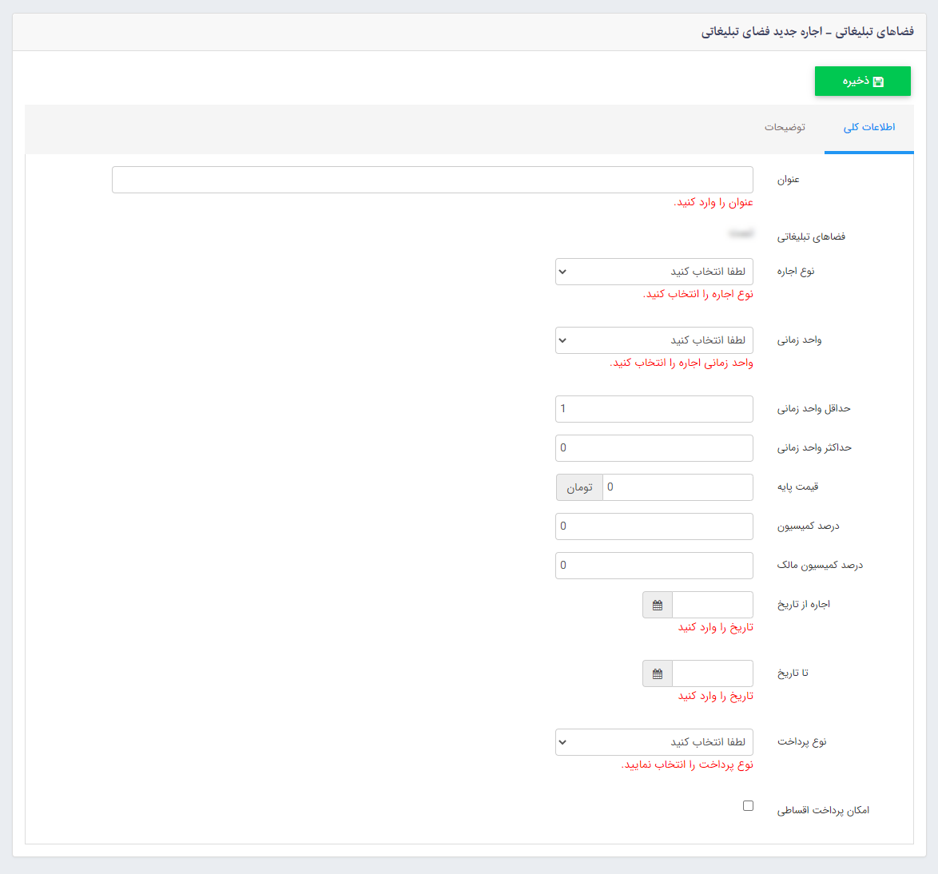Viewport: 938px width, 874px height.
Task: Switch to the توضیحات tab
Action: [x=785, y=127]
